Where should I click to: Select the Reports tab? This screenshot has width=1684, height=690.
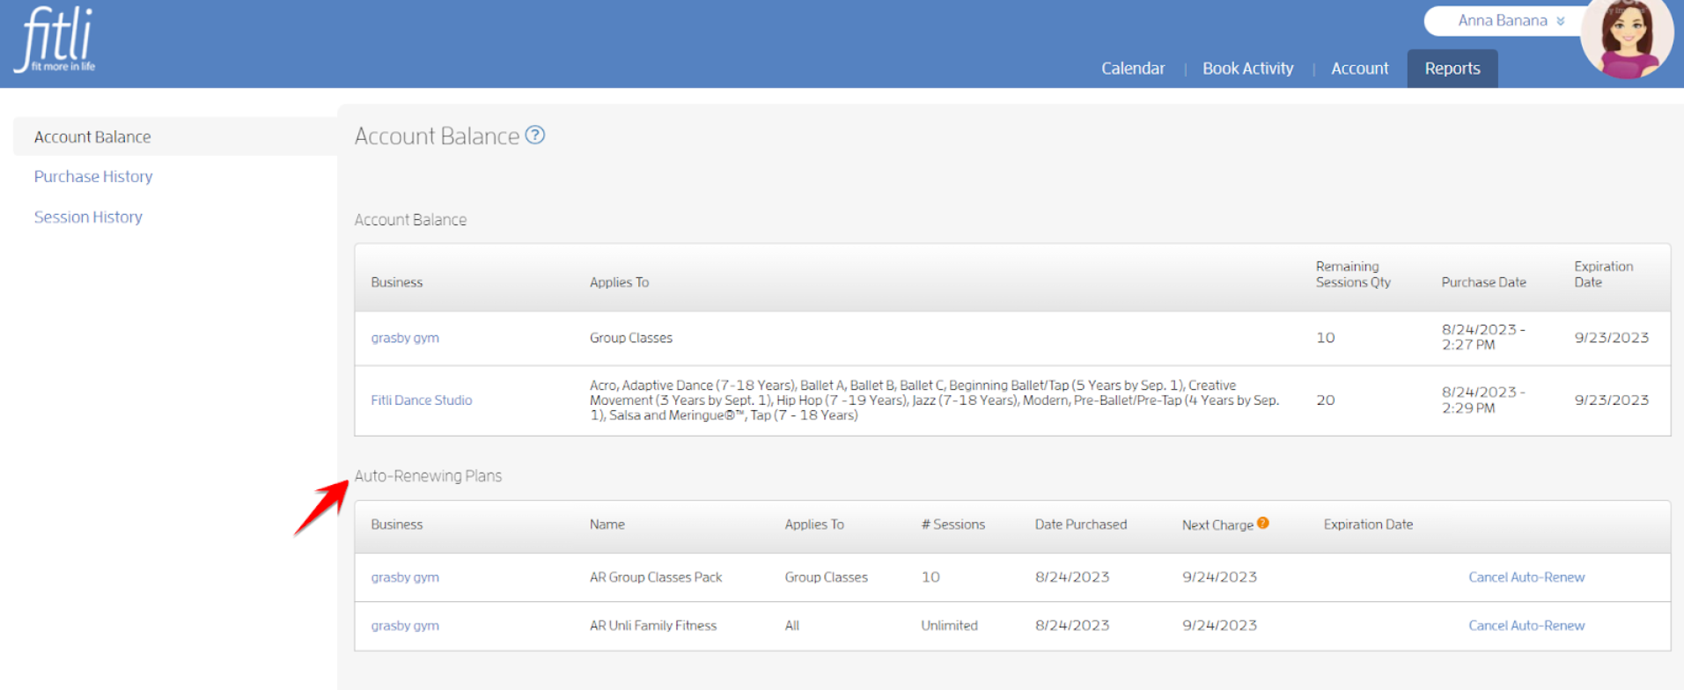click(x=1452, y=69)
